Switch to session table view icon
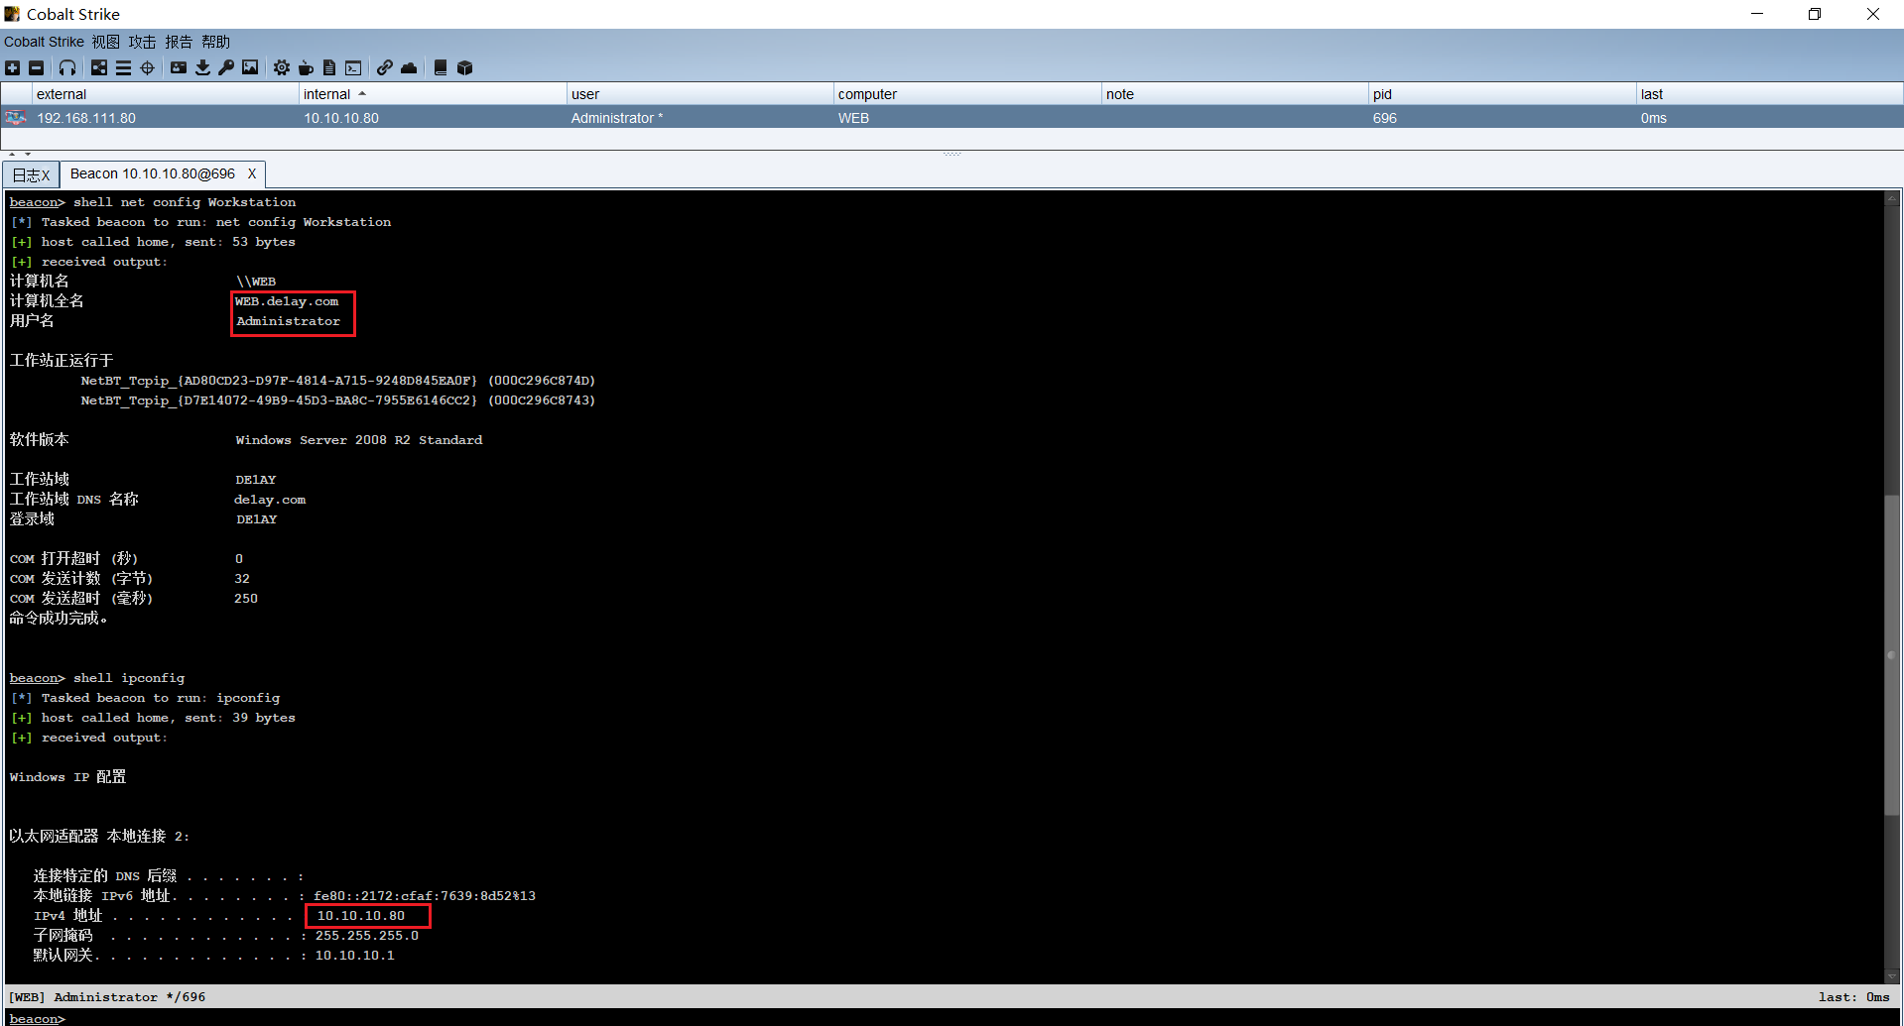 click(123, 67)
